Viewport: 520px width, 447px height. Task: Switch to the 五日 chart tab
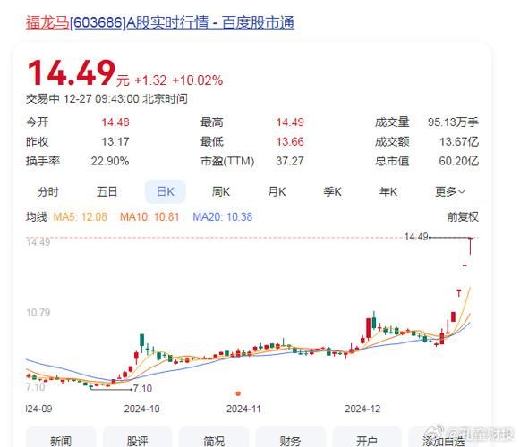[107, 192]
